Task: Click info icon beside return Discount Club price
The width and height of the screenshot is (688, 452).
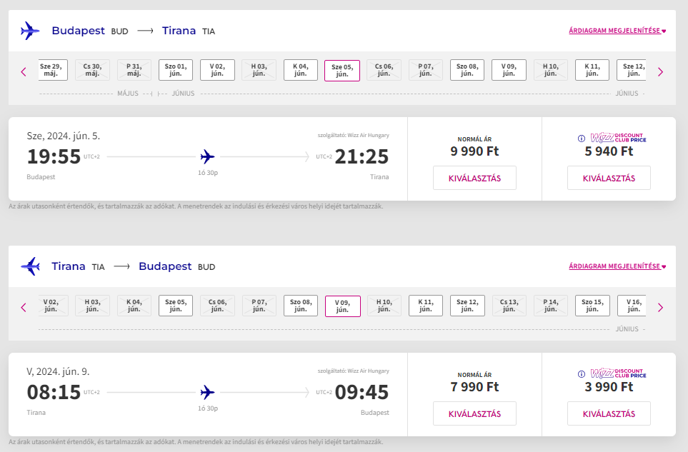Action: 582,374
